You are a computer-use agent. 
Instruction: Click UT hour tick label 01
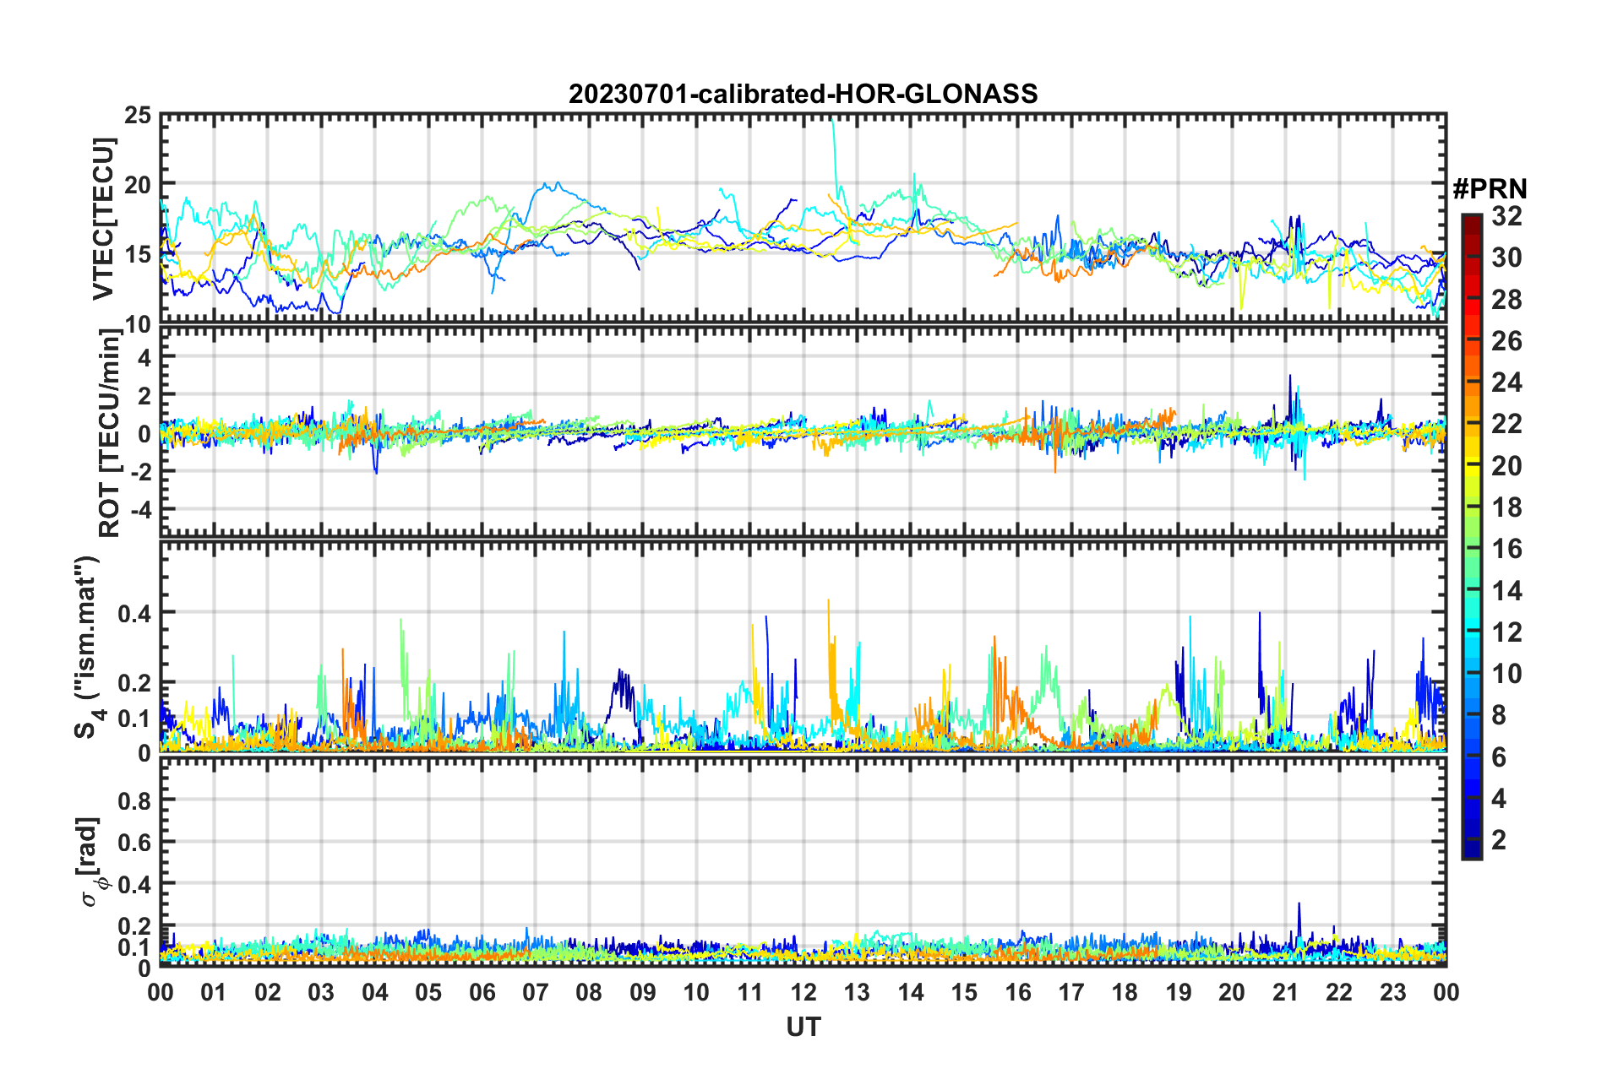[214, 992]
